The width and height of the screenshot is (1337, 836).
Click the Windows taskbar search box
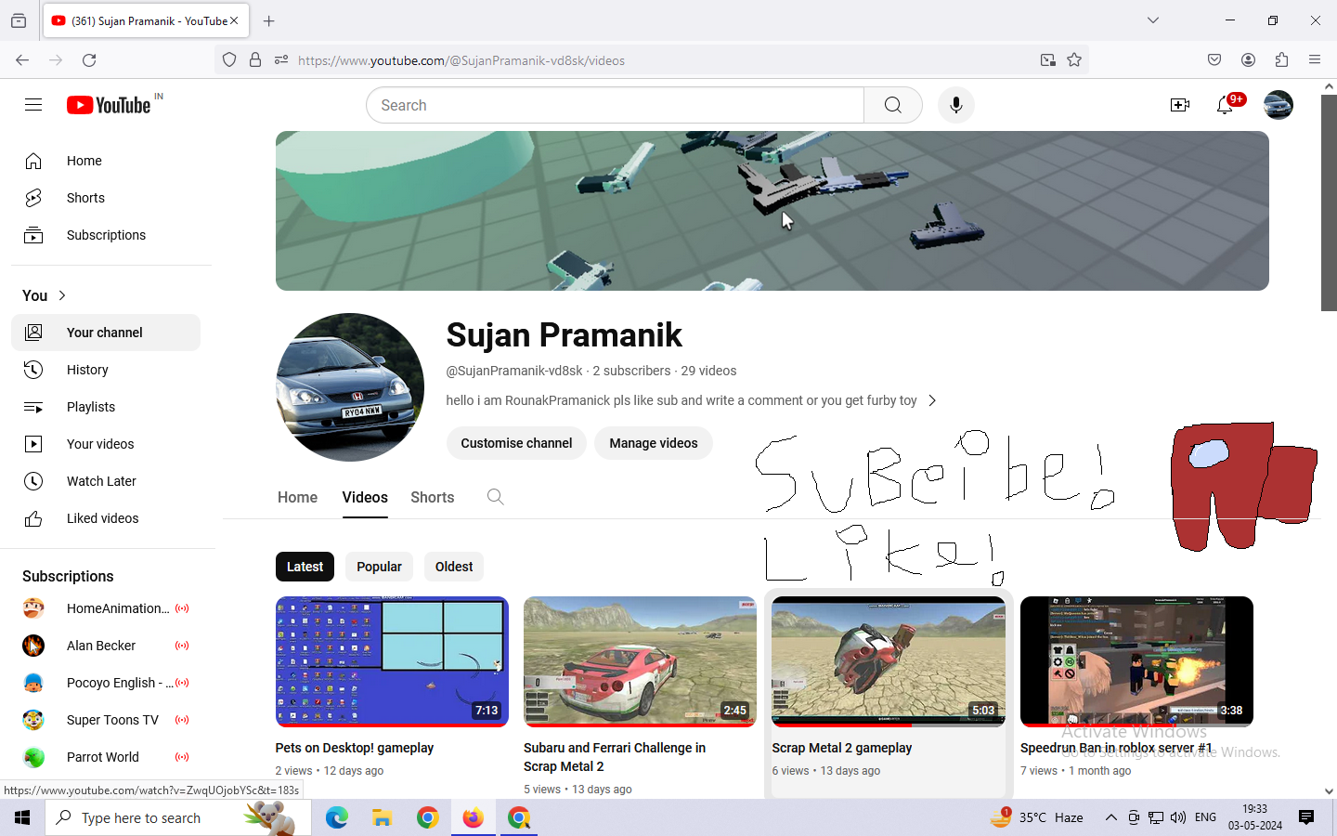177,817
